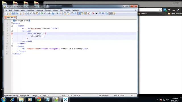This screenshot has width=182, height=102.
Task: Click ANSI as UTF-8 in status bar
Action: coord(119,95)
